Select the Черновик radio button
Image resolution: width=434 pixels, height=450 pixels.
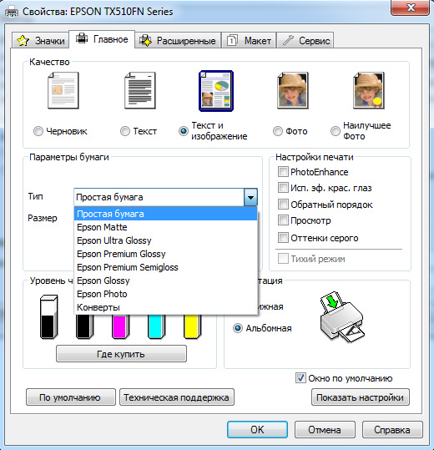pos(38,131)
